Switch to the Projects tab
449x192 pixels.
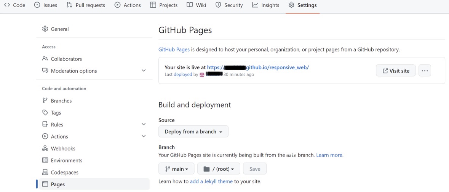(164, 5)
